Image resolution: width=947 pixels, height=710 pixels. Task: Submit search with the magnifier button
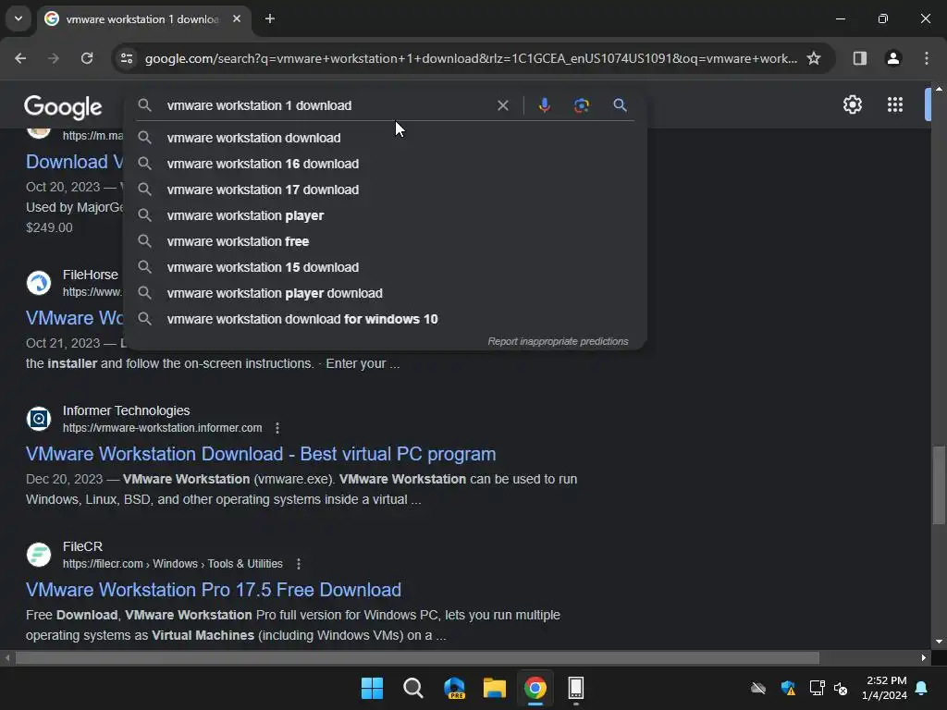pyautogui.click(x=620, y=105)
